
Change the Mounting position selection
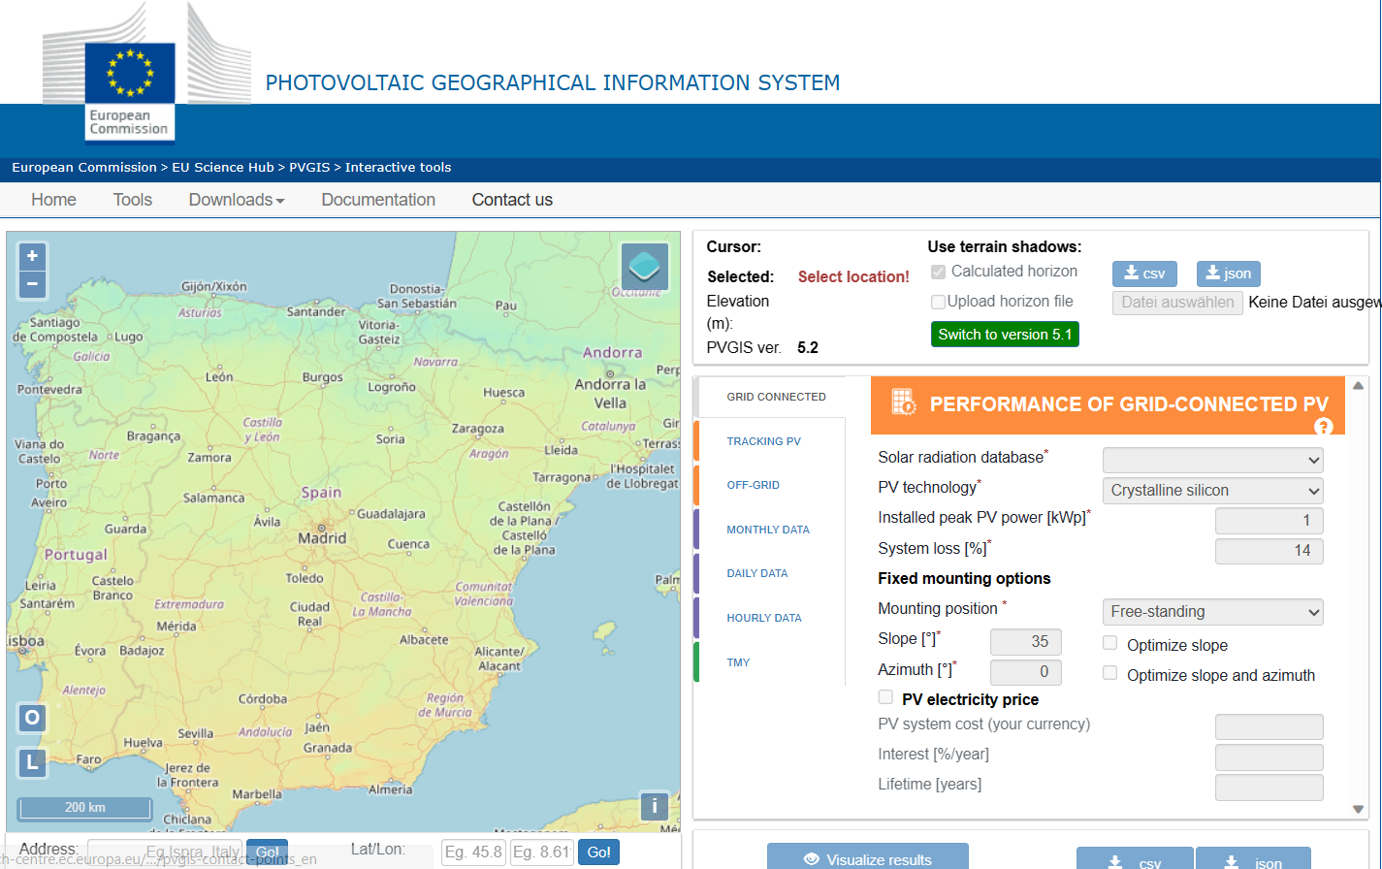1212,612
